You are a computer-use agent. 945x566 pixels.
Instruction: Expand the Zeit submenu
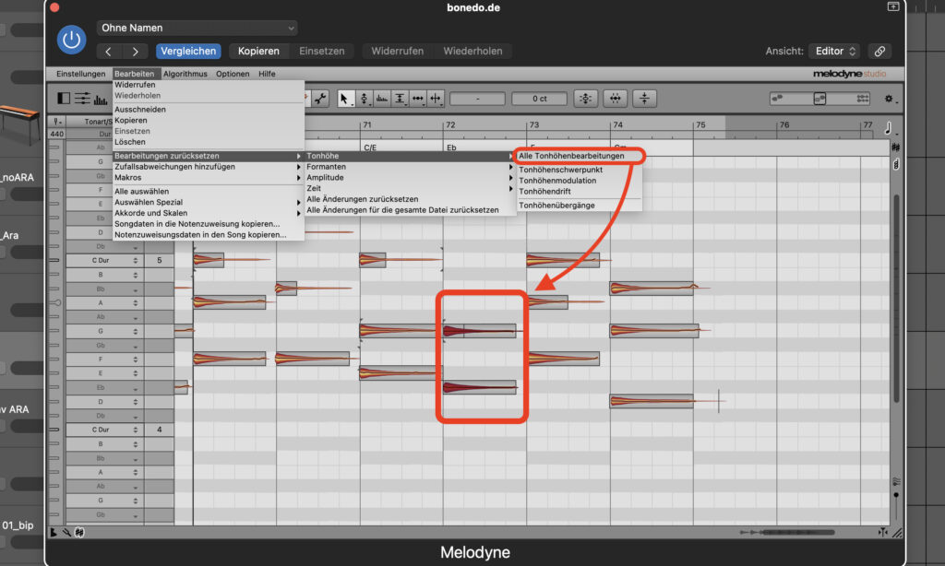point(410,188)
